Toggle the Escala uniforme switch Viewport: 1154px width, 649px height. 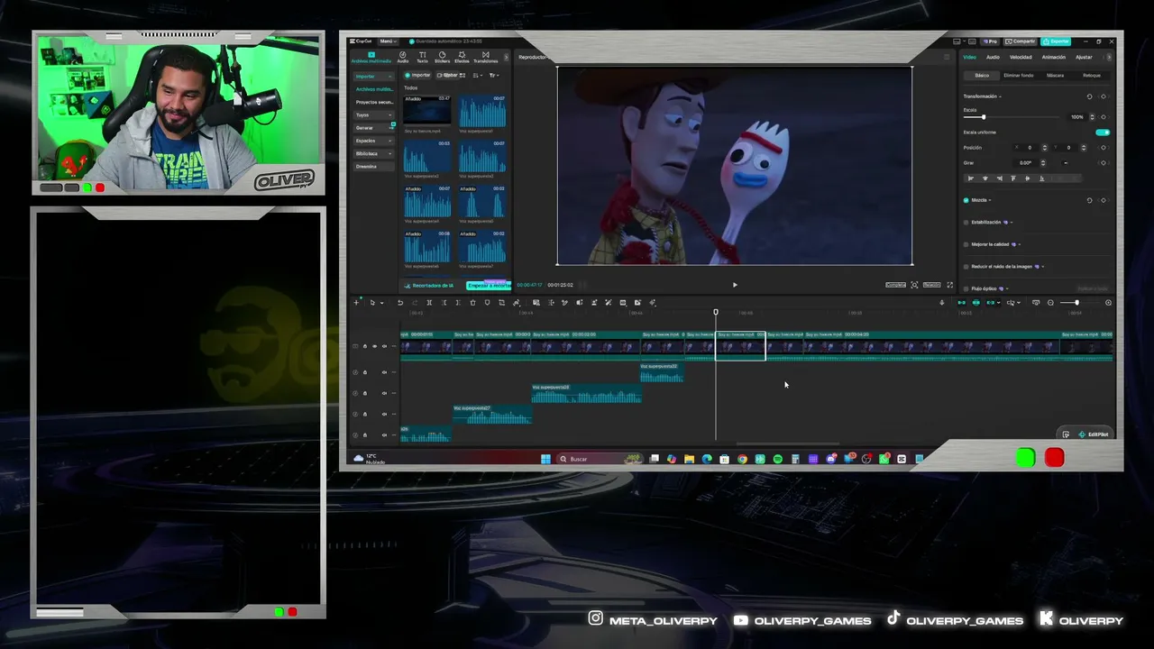(1103, 133)
